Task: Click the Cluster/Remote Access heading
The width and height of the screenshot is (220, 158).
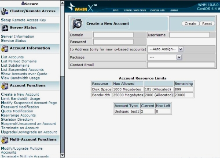Action: point(33,11)
